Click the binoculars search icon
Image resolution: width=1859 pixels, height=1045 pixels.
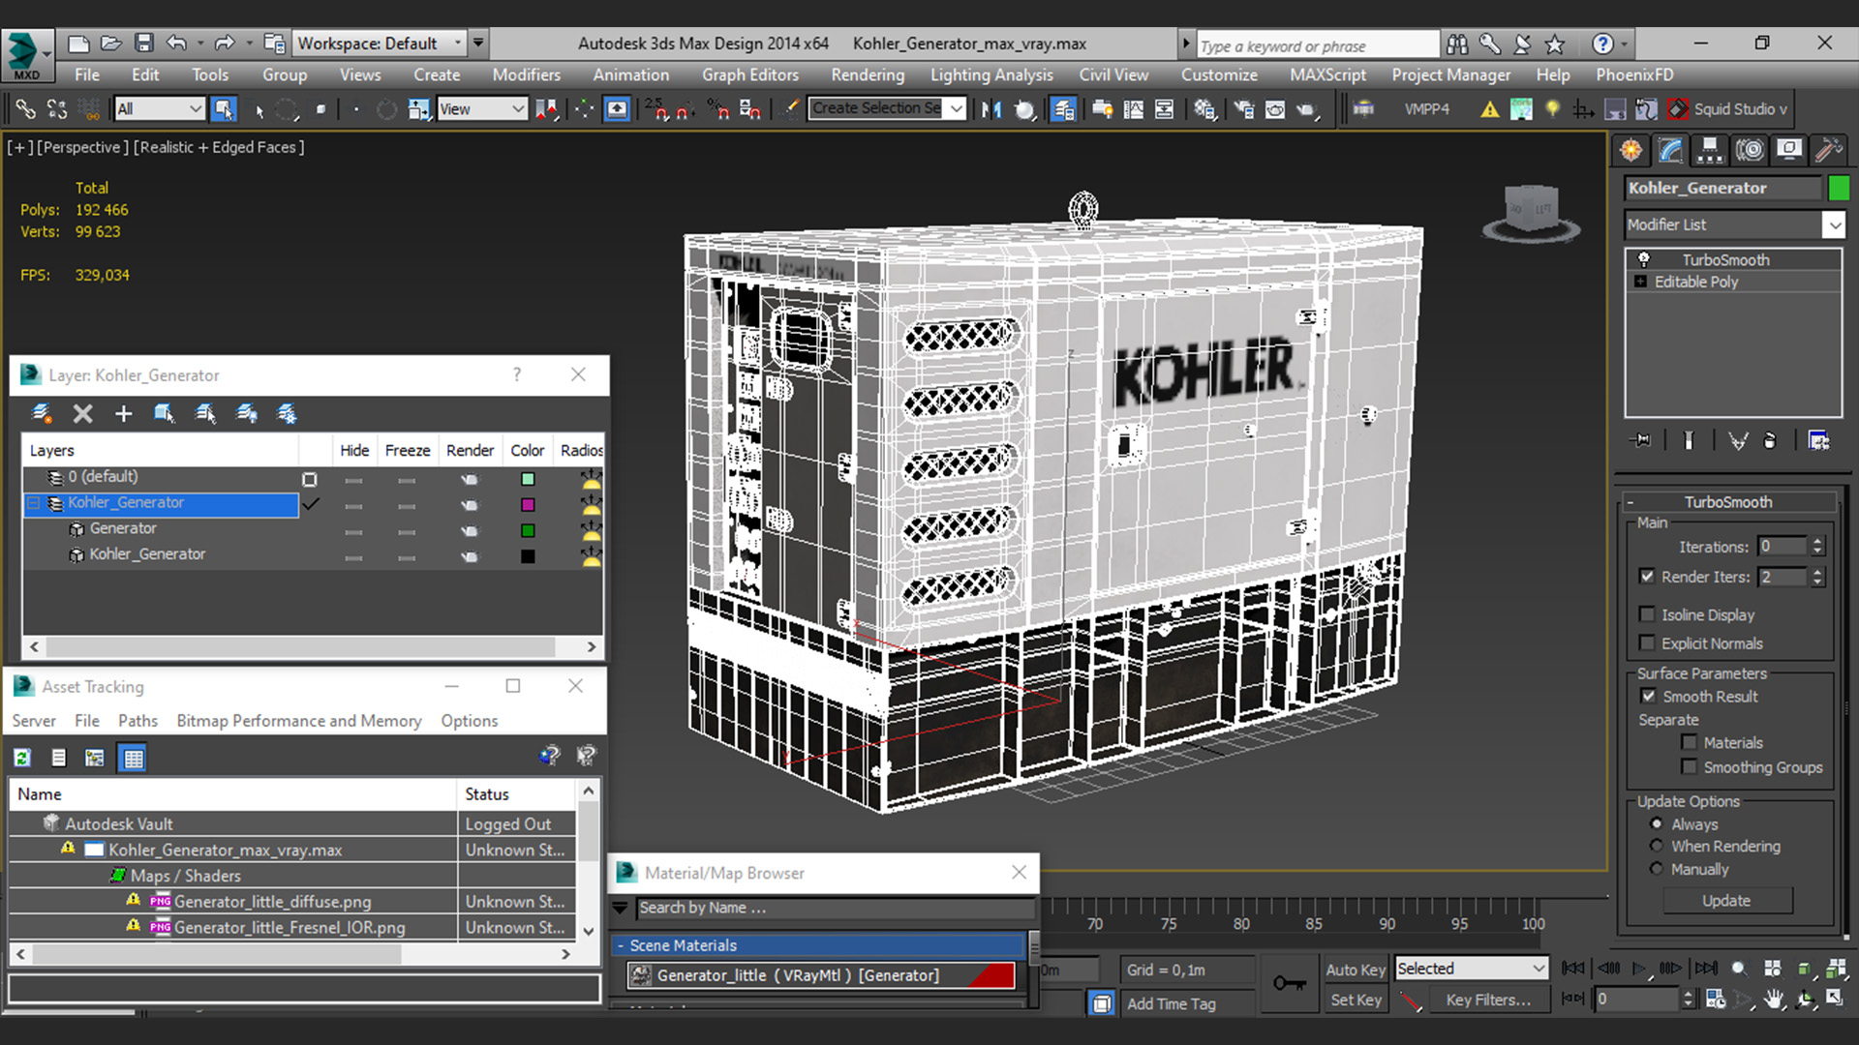pyautogui.click(x=1456, y=44)
